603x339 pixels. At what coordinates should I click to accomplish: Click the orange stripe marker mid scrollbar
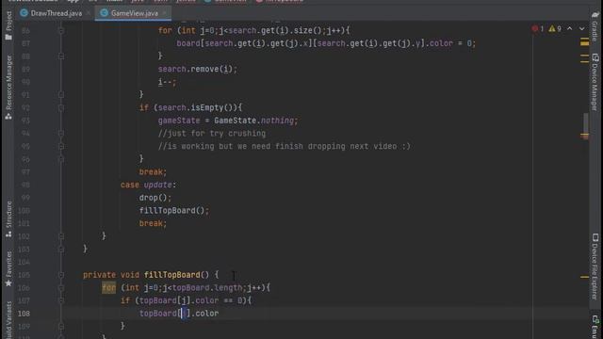[584, 136]
